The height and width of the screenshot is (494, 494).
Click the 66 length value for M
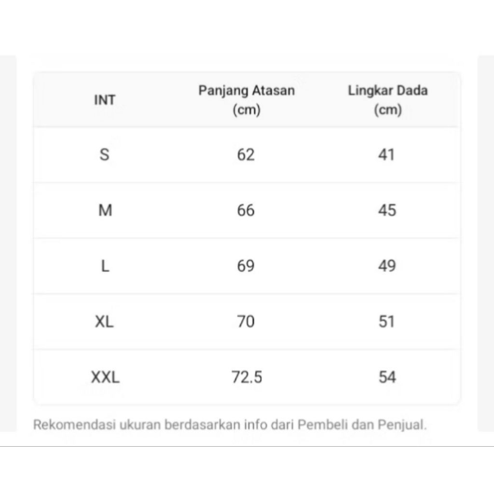[246, 210]
